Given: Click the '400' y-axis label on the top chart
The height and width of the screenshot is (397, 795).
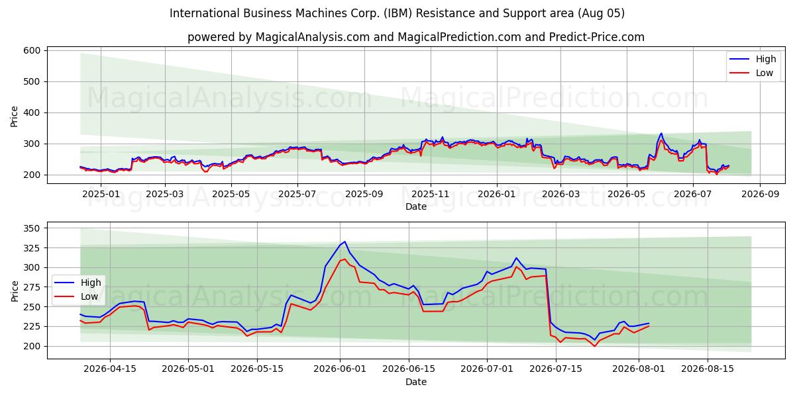Looking at the screenshot, I should pyautogui.click(x=33, y=112).
